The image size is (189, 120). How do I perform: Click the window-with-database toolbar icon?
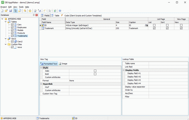point(20,11)
